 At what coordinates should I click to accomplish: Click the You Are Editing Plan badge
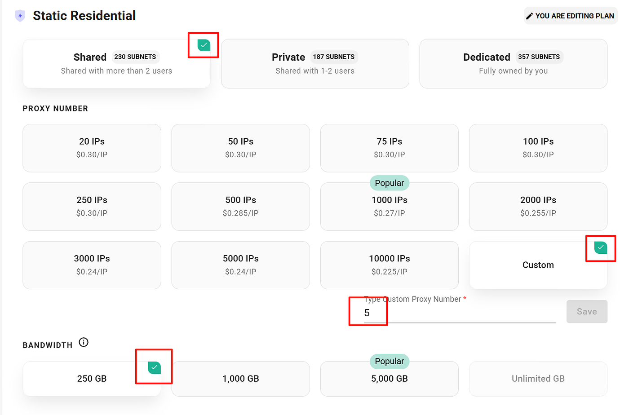point(570,16)
